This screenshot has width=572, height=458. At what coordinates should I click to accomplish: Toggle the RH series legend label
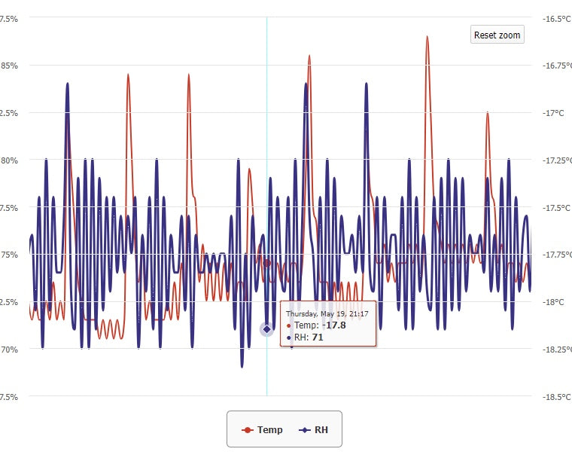(321, 429)
